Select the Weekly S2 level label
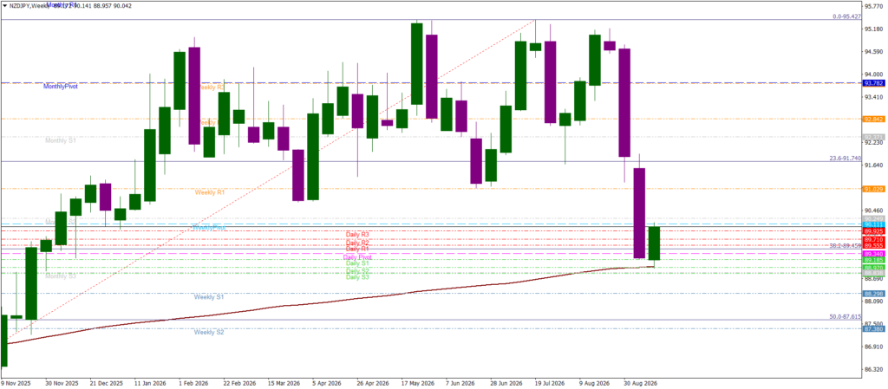Image resolution: width=888 pixels, height=389 pixels. click(210, 333)
